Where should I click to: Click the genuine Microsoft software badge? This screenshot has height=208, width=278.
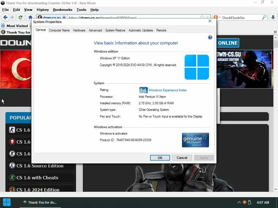[195, 140]
